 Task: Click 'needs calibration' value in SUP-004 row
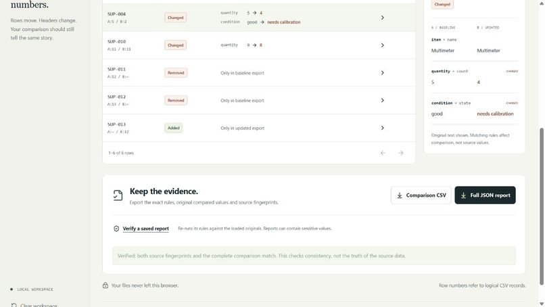[x=283, y=22]
